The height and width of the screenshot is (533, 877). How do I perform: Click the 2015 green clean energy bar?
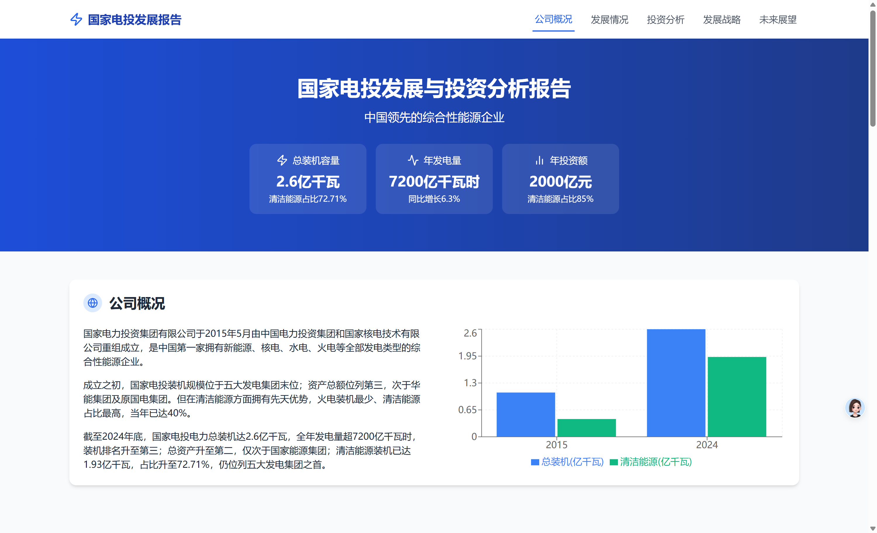click(586, 428)
